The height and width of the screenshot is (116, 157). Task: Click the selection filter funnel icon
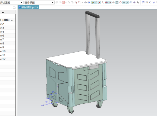63,2
